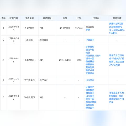Screen dimensions: 126x126
Task: Open 蓝驰创投 link in the B轮 row
Action: (x=90, y=105)
